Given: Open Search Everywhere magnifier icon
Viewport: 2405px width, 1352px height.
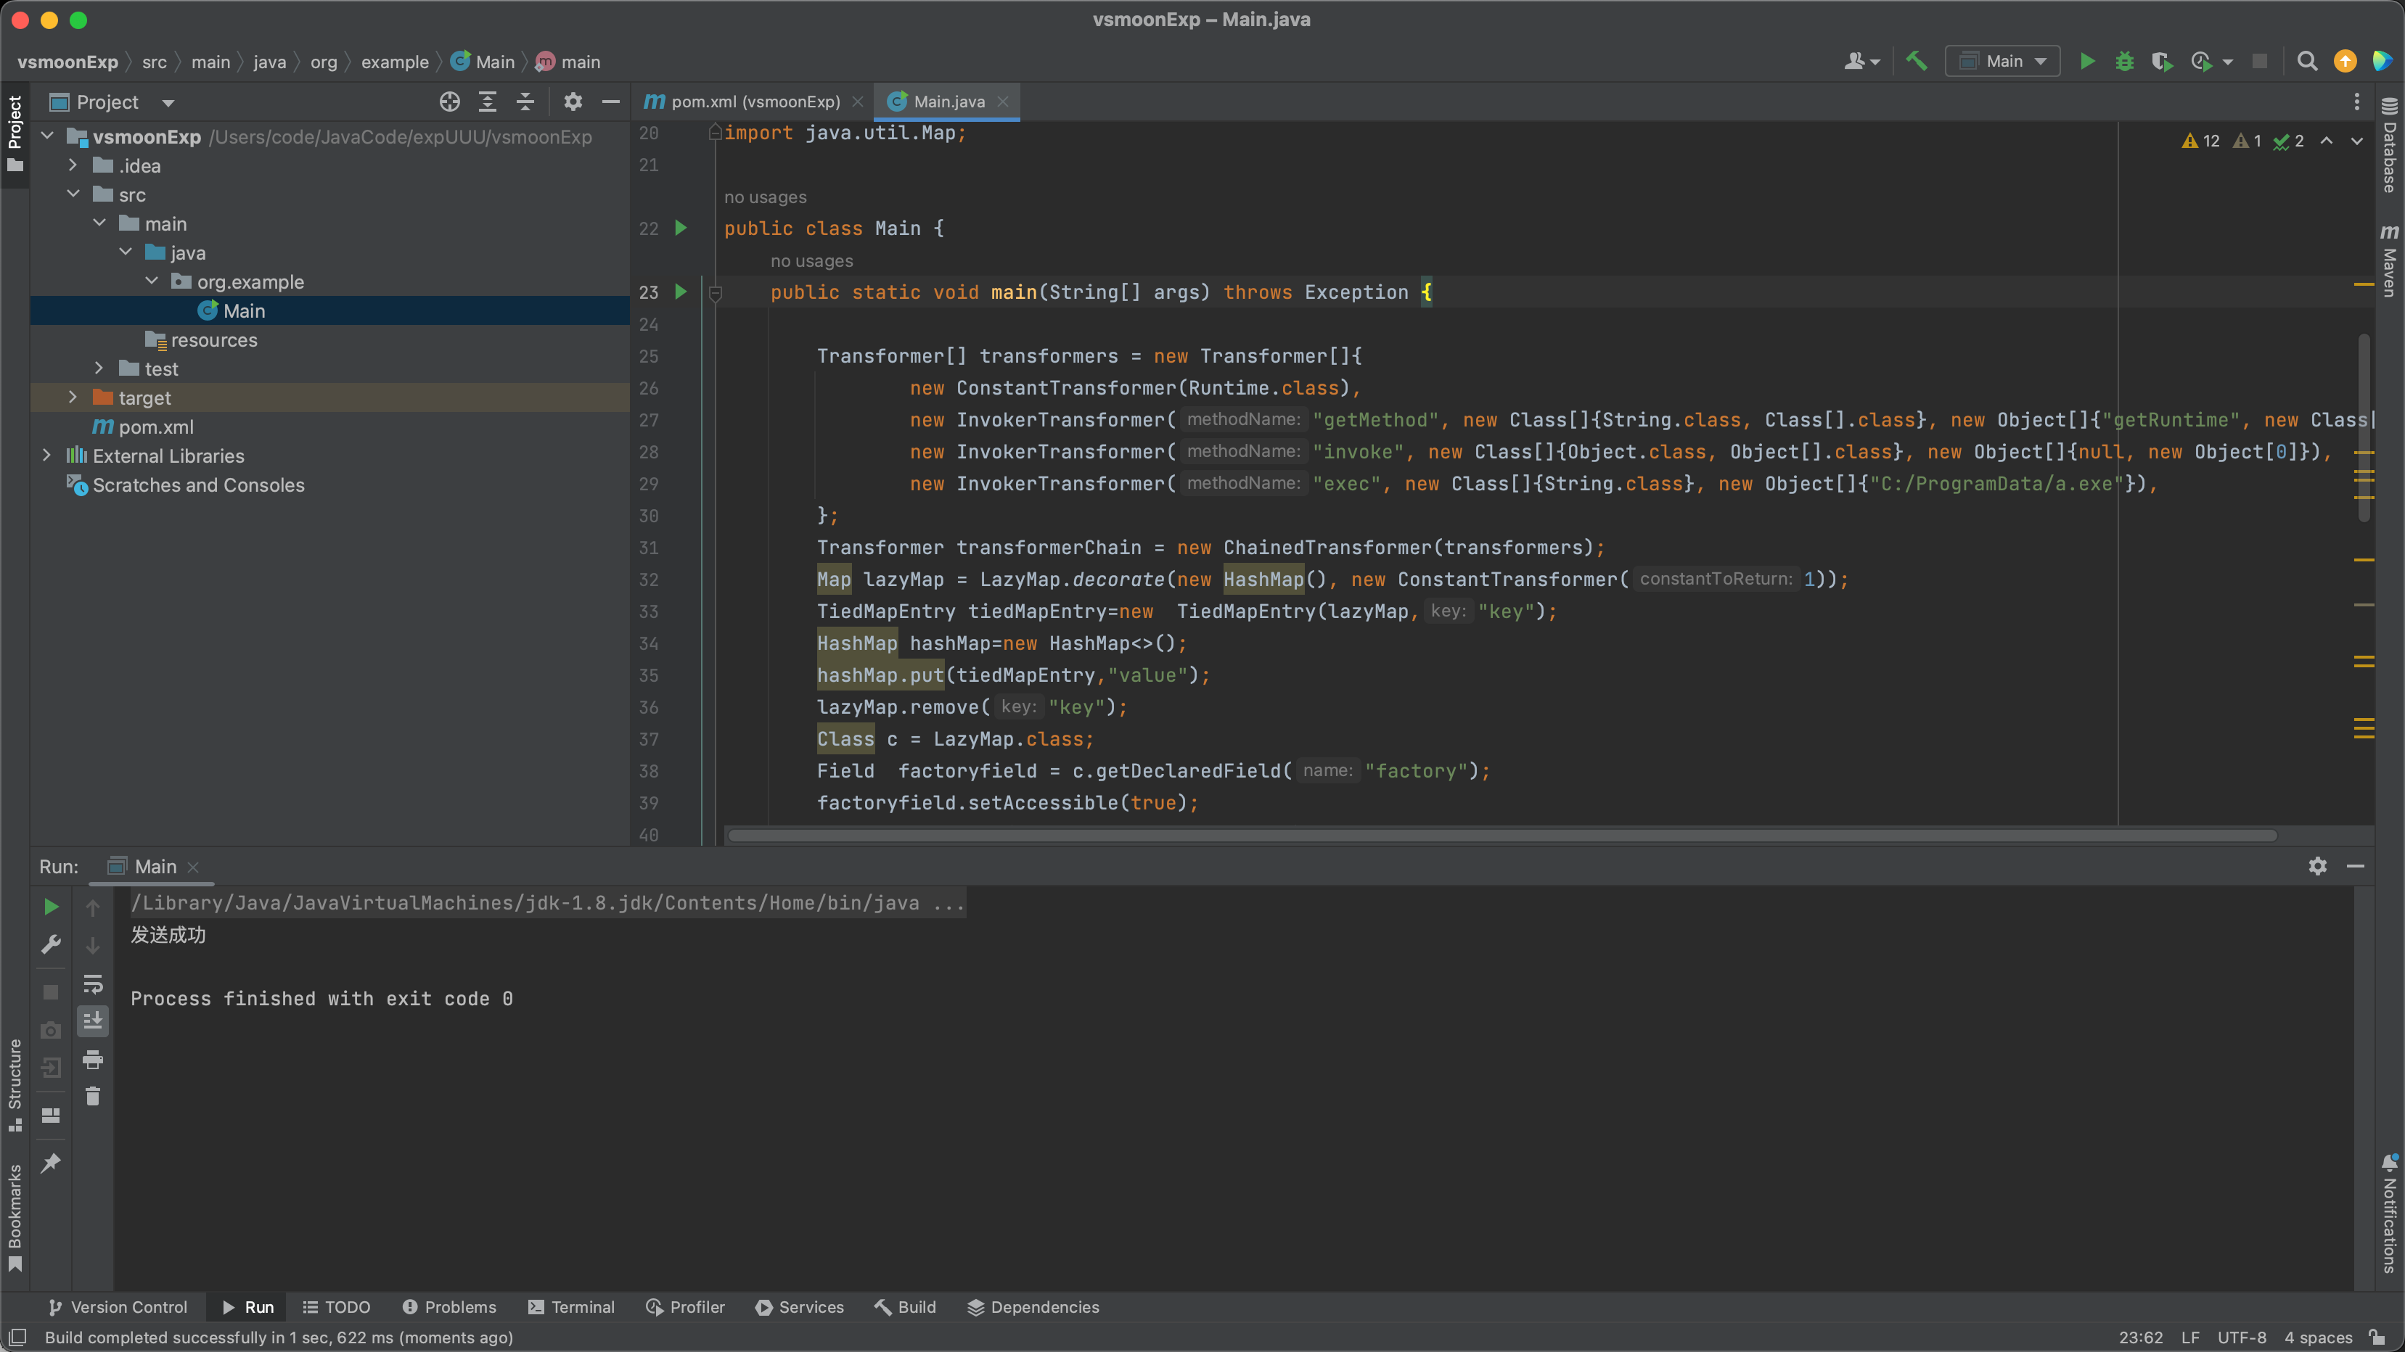Looking at the screenshot, I should 2307,62.
